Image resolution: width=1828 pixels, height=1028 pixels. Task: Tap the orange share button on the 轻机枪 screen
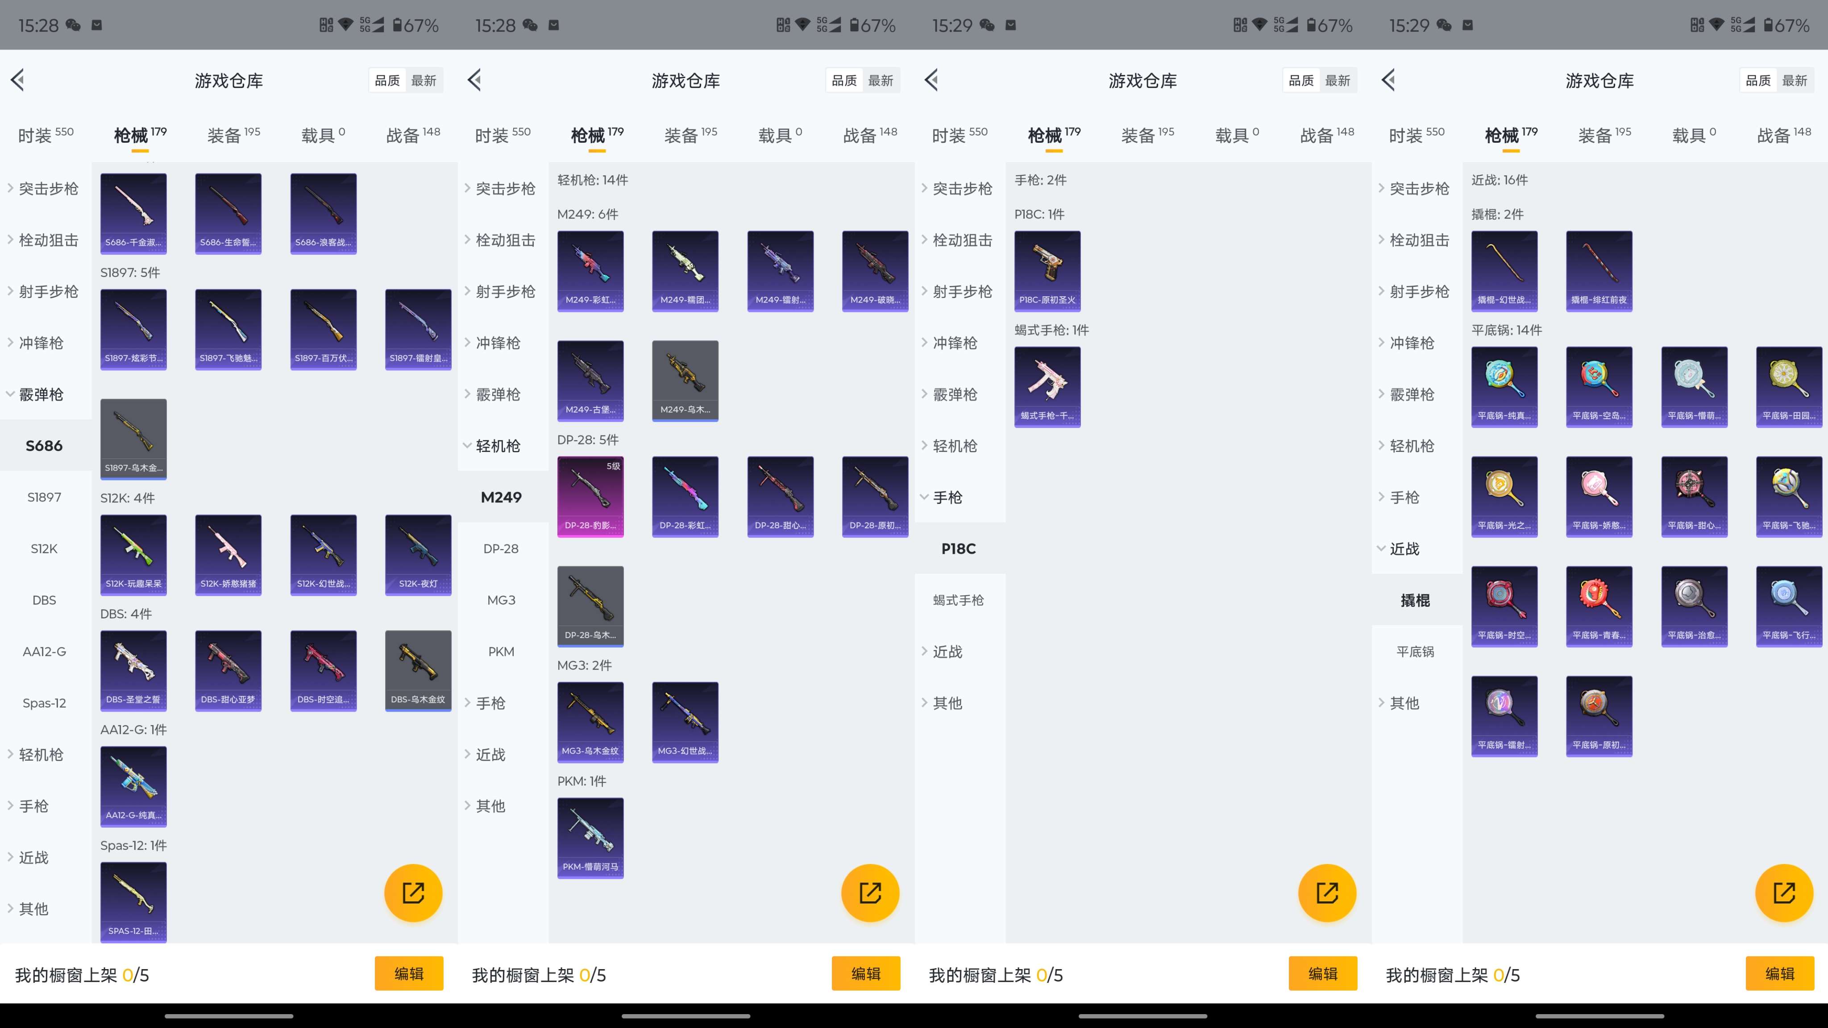(x=870, y=892)
